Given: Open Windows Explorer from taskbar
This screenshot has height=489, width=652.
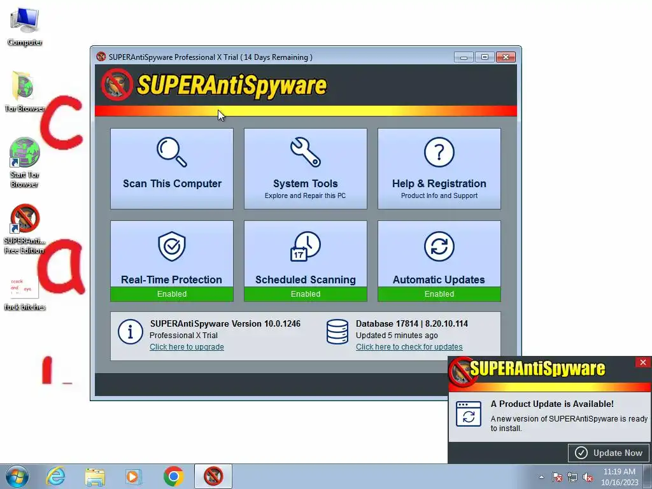Looking at the screenshot, I should [95, 476].
